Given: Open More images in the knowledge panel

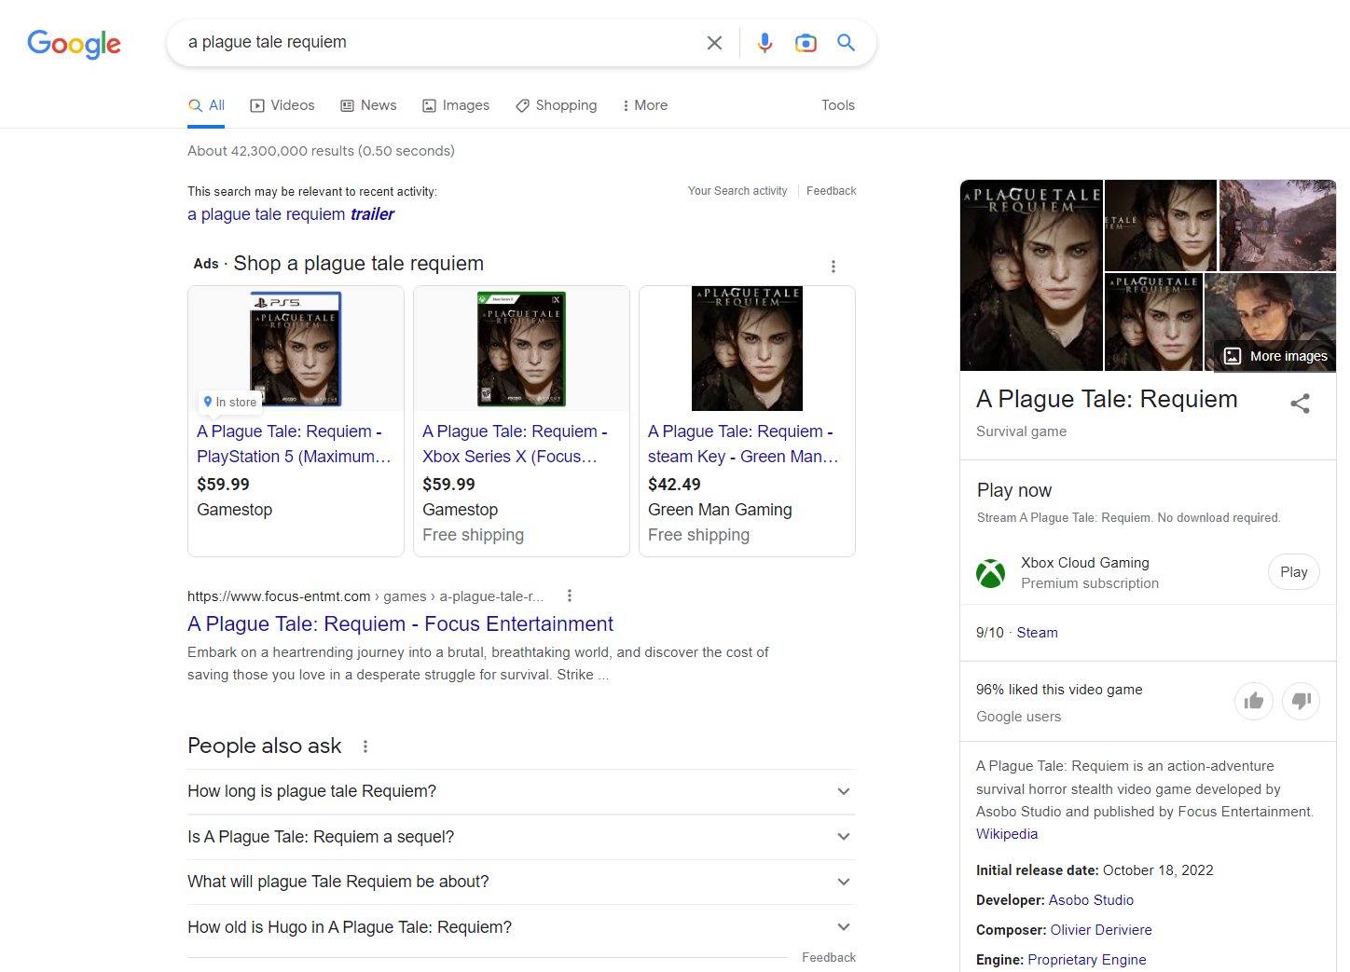Looking at the screenshot, I should [x=1274, y=356].
